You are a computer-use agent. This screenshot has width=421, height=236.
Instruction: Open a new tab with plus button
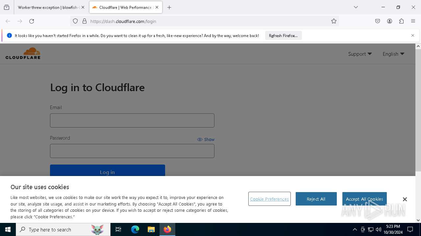coord(169,7)
